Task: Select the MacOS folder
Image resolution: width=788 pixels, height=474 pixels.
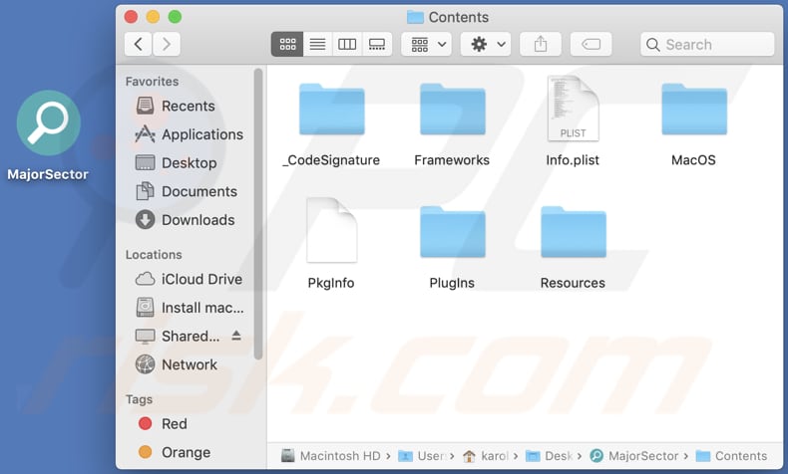Action: 694,111
